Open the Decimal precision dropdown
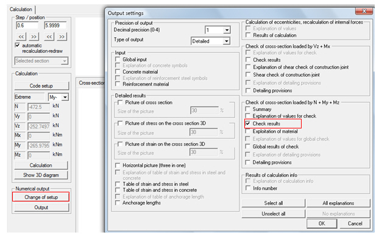This screenshot has height=238, width=379. tap(227, 30)
